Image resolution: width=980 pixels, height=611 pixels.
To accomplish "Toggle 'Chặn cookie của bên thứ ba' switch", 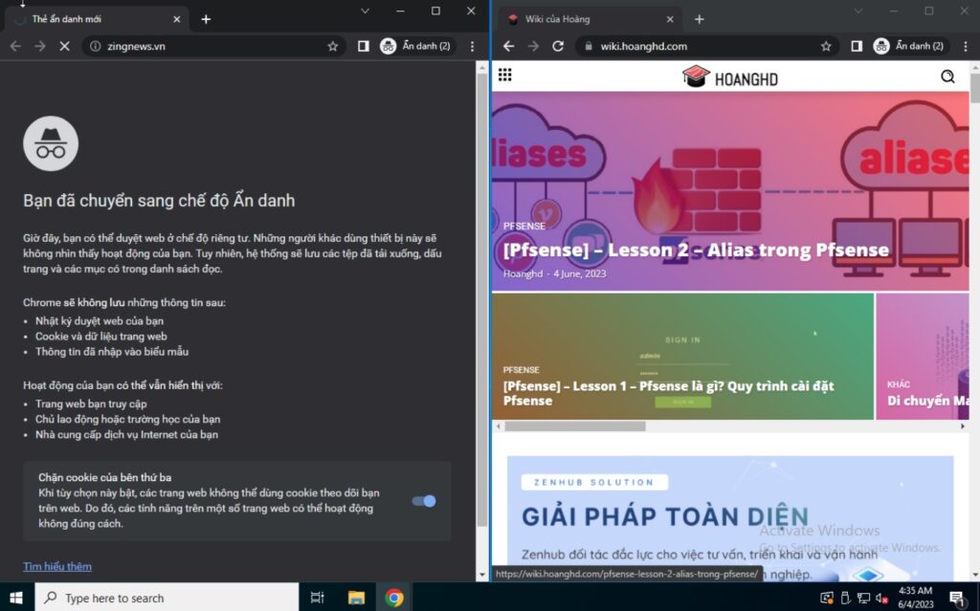I will click(424, 501).
